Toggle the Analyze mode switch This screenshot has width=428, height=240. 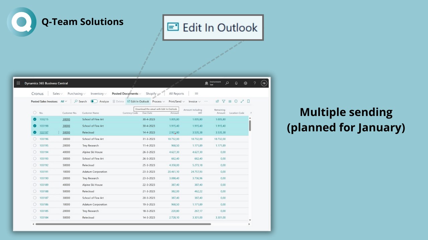pos(94,101)
